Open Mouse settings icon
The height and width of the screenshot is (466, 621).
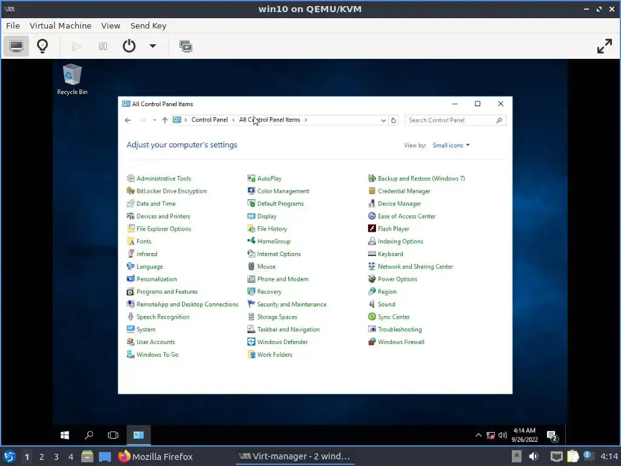click(x=251, y=266)
